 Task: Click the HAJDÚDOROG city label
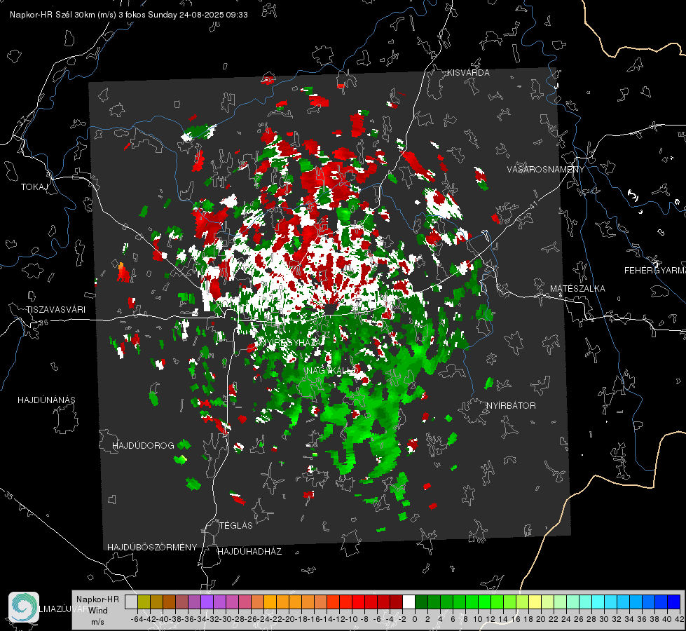tap(143, 445)
